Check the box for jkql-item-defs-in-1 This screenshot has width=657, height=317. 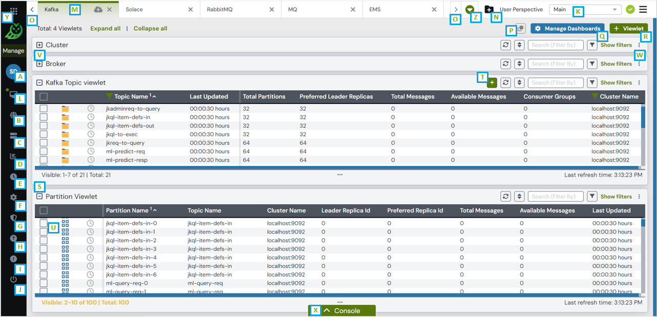point(44,231)
